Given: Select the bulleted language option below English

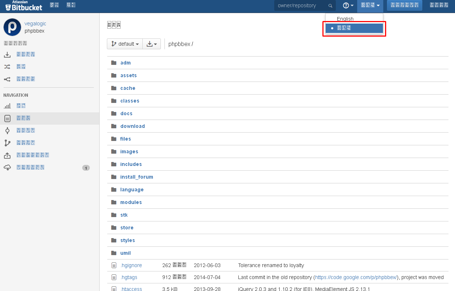Looking at the screenshot, I should click(x=354, y=28).
